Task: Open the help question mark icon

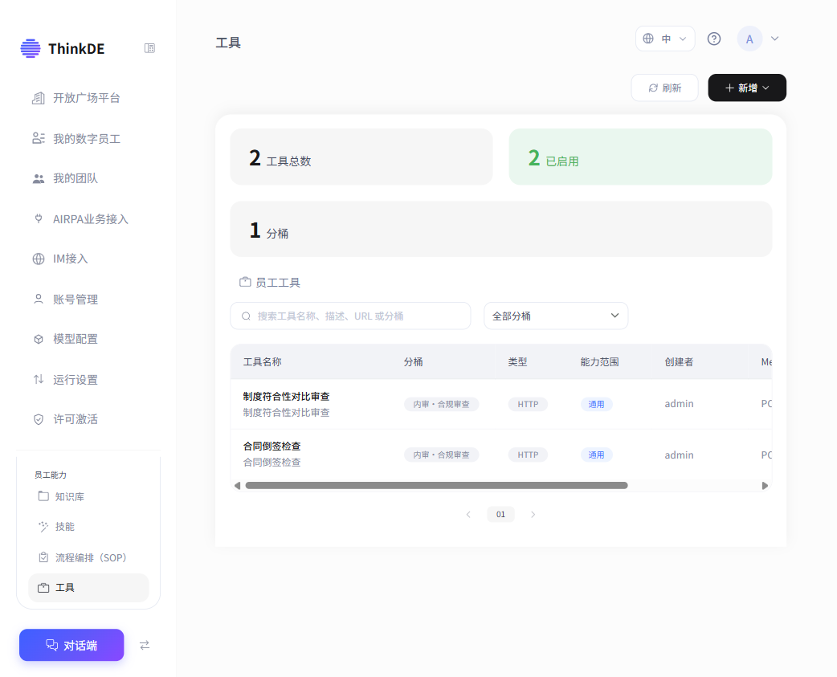Action: click(x=713, y=39)
